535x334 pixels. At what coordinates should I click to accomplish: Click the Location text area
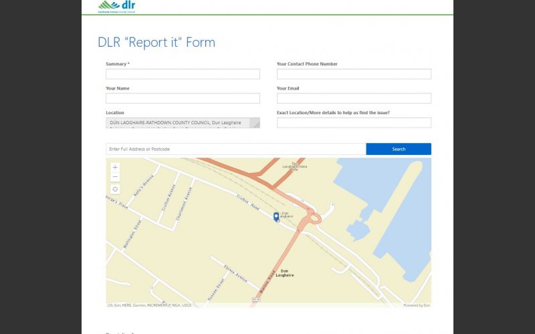click(x=183, y=123)
